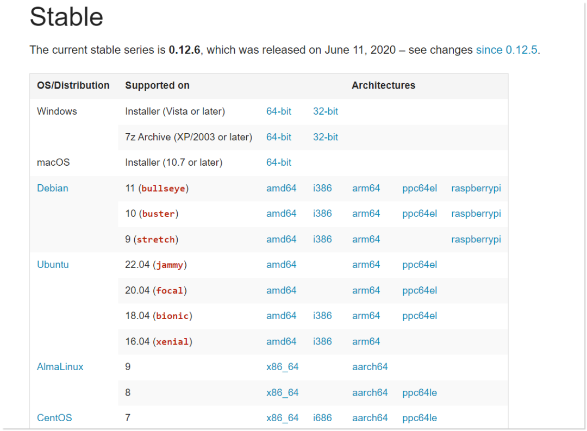Download Windows Installer 32-bit
The image size is (587, 431).
326,111
